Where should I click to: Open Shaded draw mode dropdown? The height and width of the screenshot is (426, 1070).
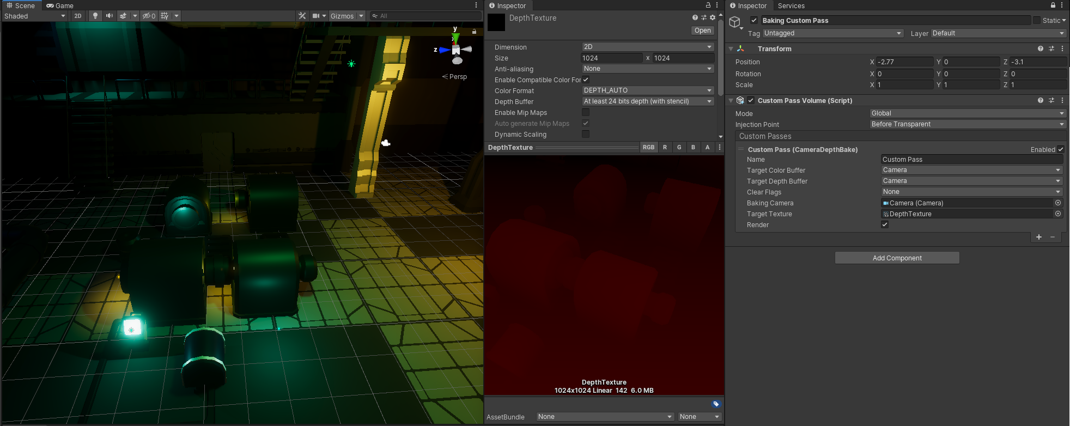(35, 16)
